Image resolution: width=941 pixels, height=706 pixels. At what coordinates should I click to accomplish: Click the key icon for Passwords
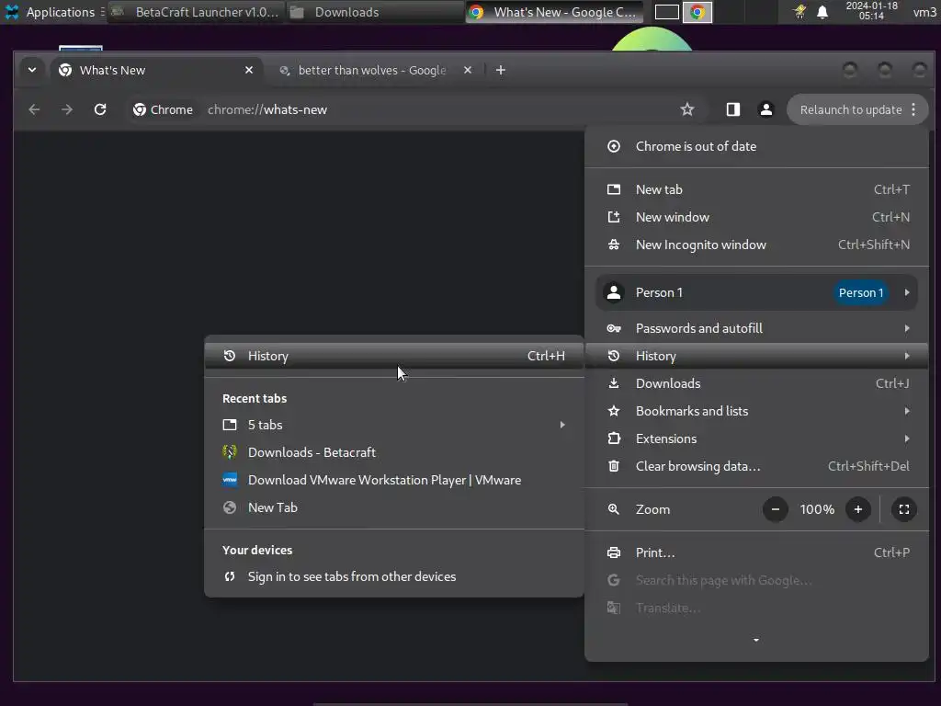pos(613,328)
